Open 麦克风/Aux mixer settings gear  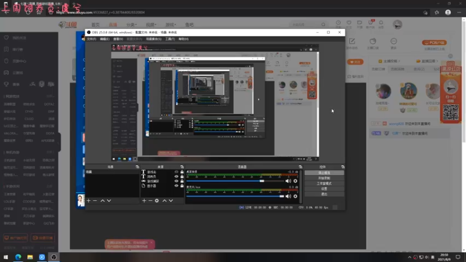(x=295, y=196)
